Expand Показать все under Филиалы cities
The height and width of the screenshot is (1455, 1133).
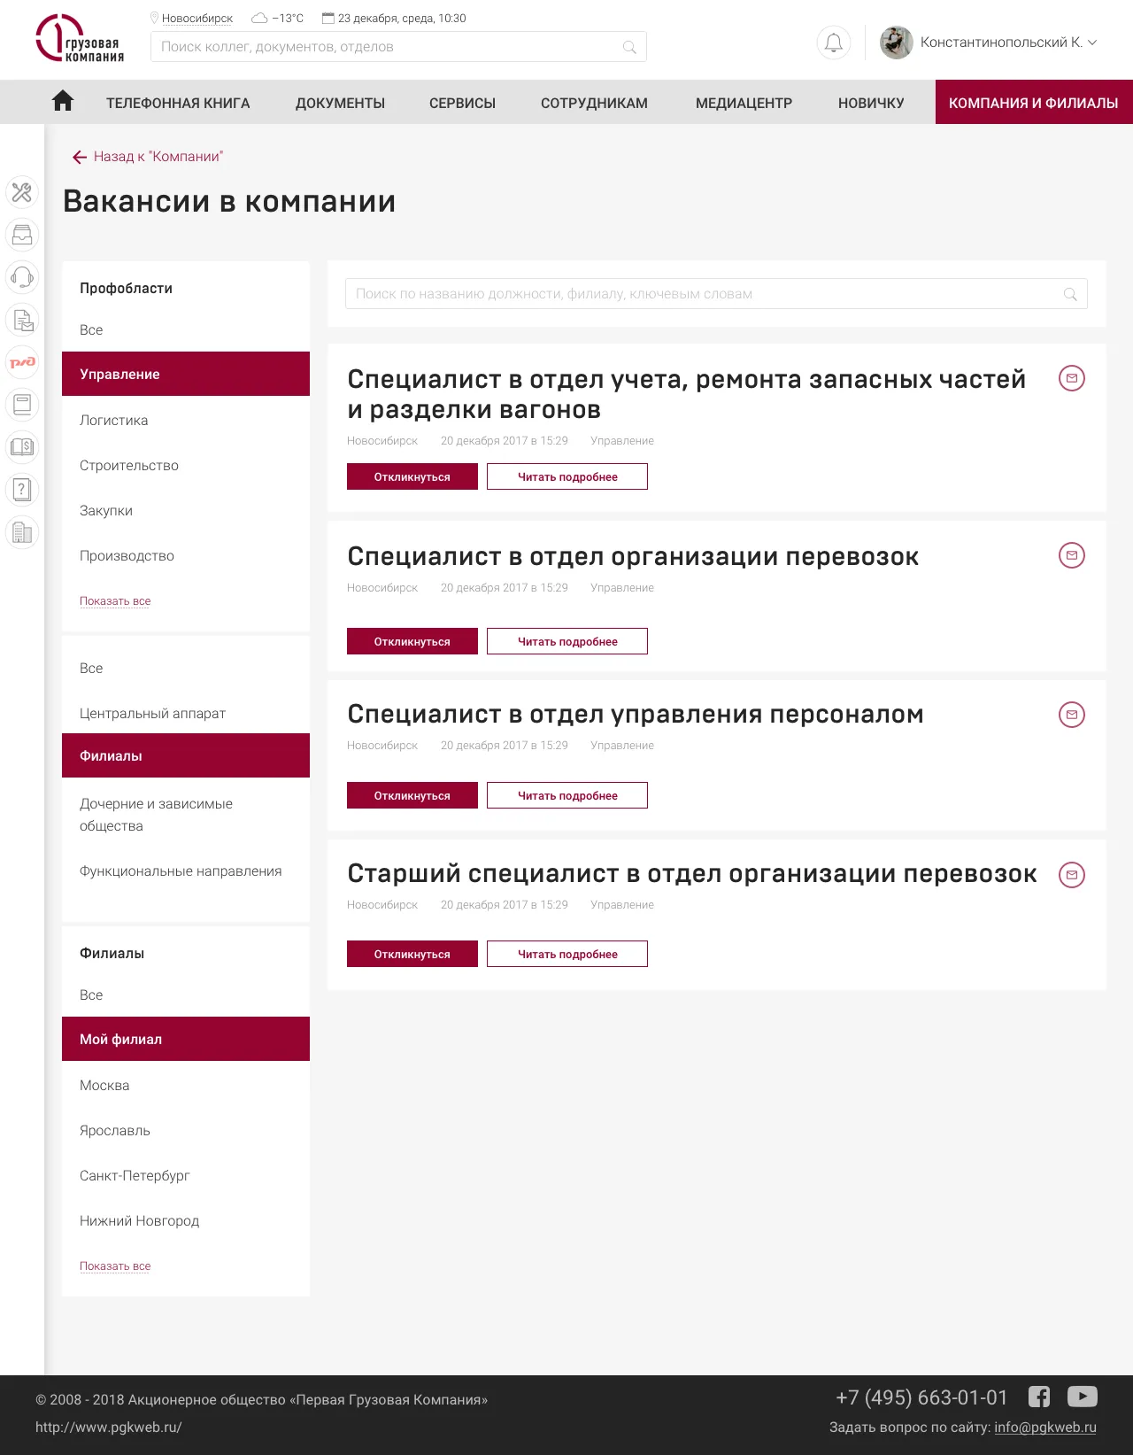[x=115, y=1265]
